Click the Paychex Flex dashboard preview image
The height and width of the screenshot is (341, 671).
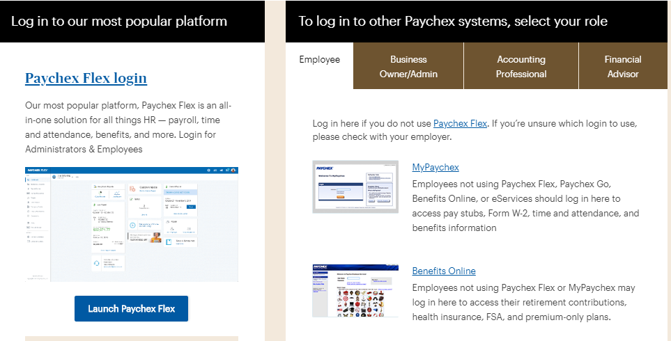132,224
